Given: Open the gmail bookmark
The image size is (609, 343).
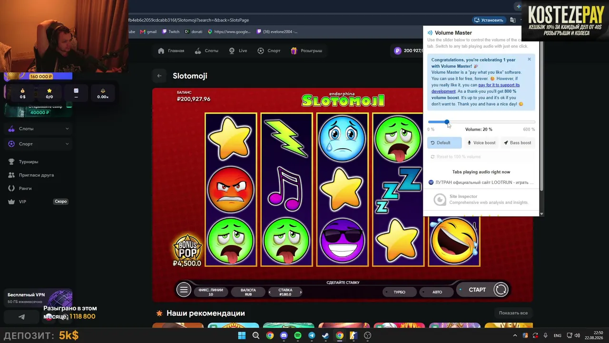Looking at the screenshot, I should (x=148, y=32).
